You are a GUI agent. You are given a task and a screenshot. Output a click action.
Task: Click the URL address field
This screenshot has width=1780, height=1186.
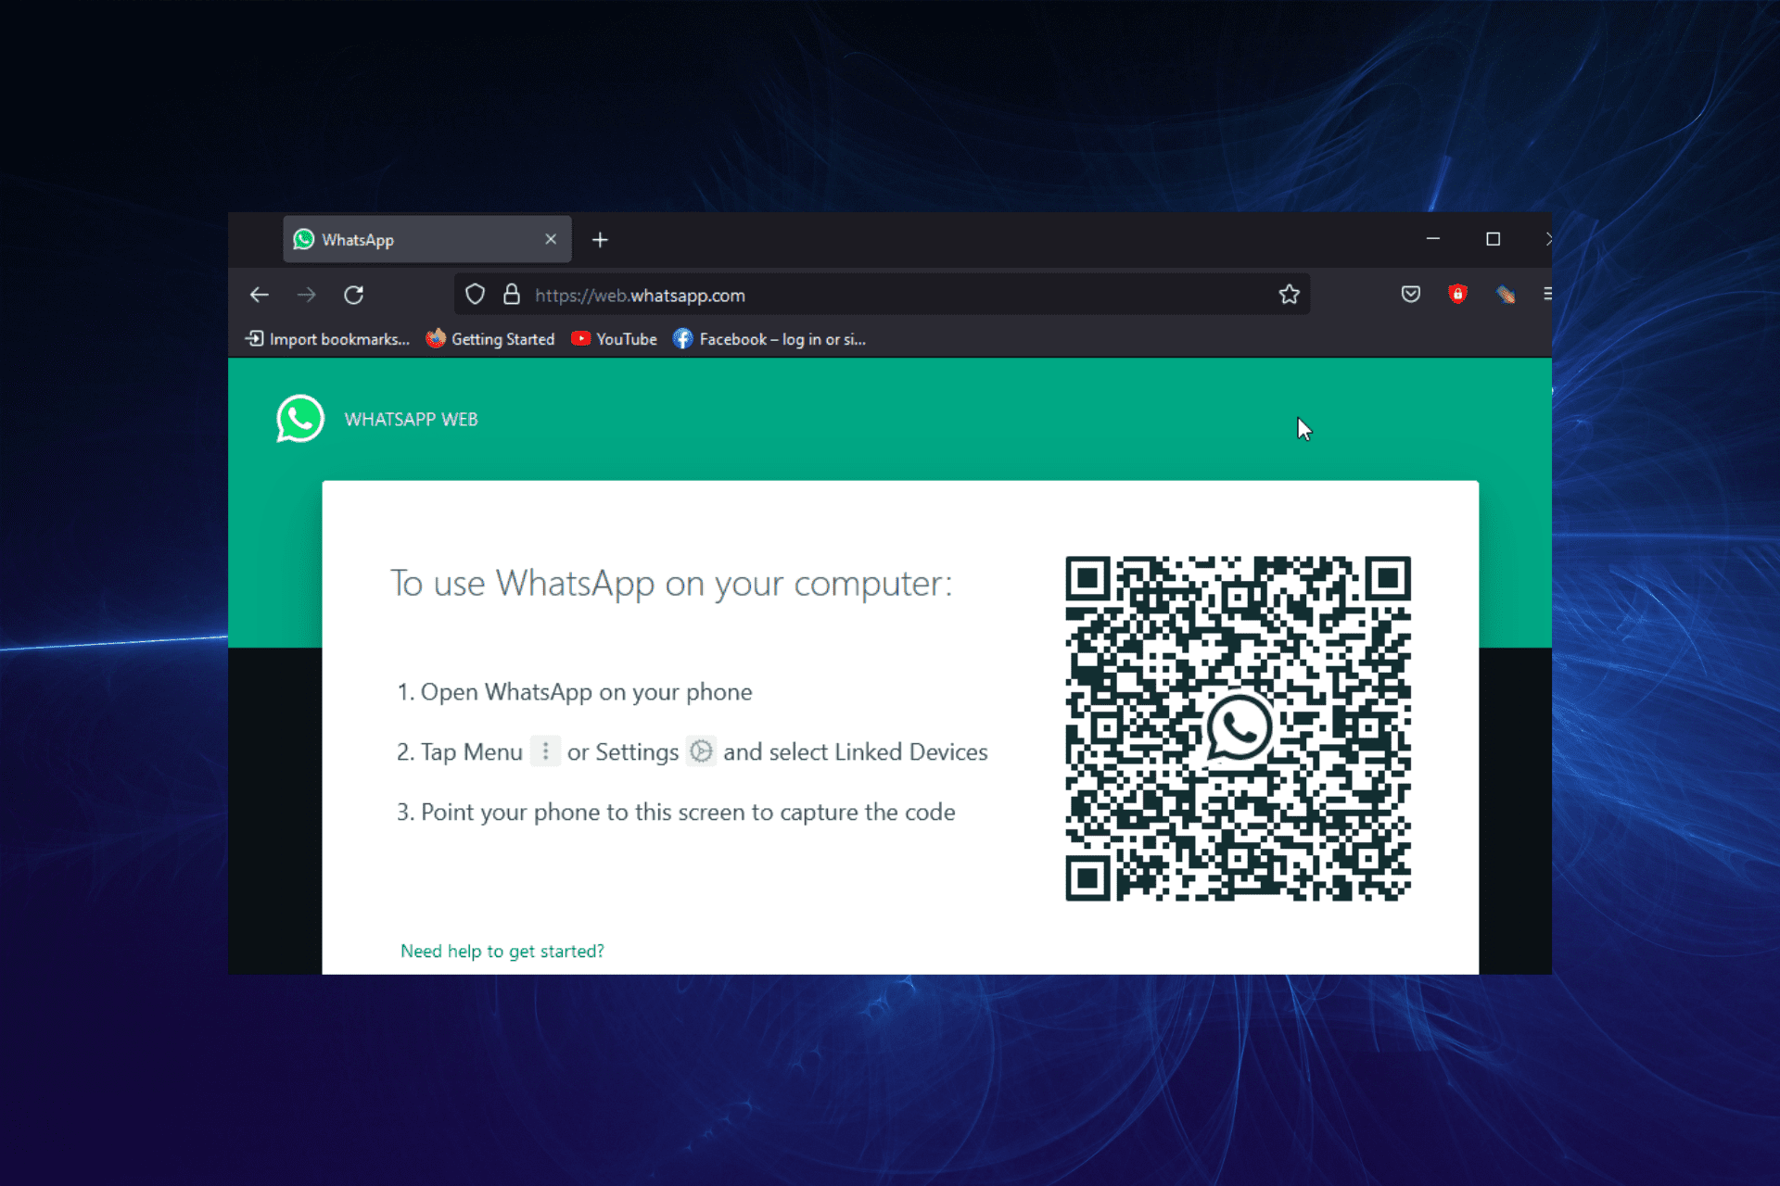pos(881,295)
